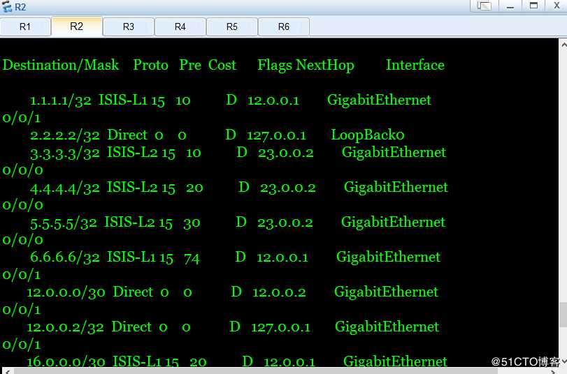Click cost value 74 in 6.6.6.6/32 row

tap(192, 258)
